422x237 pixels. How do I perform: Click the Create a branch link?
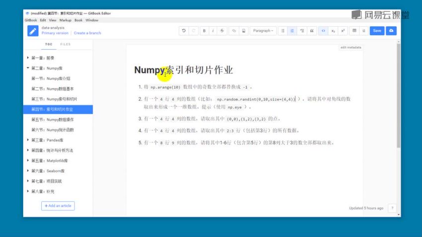click(x=87, y=33)
